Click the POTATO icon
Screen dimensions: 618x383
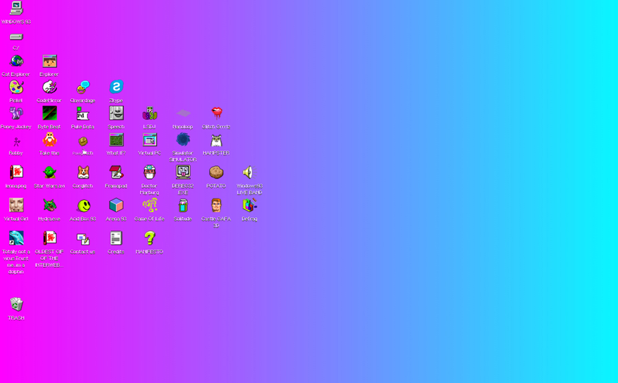coord(216,172)
